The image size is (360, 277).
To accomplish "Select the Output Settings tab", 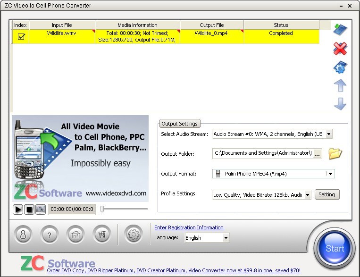I will pyautogui.click(x=179, y=124).
